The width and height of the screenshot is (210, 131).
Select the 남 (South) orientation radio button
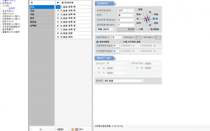147,25
